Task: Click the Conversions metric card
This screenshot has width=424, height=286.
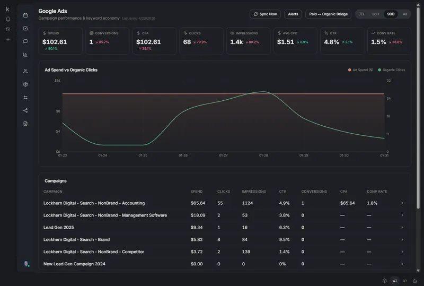Action: pos(108,41)
